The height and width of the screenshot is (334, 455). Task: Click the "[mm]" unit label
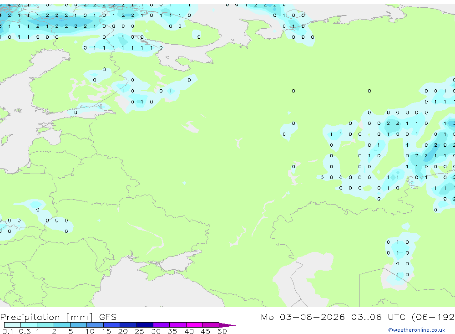[x=80, y=317]
